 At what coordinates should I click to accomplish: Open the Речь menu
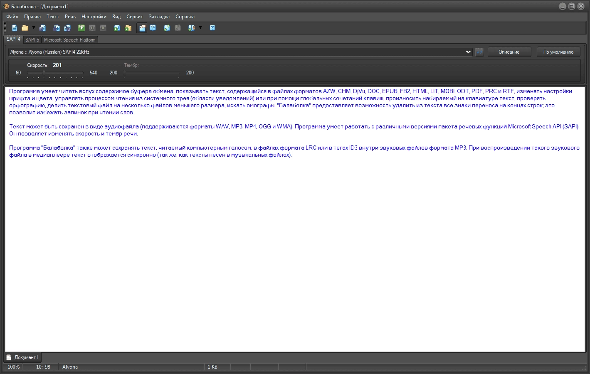pyautogui.click(x=70, y=17)
